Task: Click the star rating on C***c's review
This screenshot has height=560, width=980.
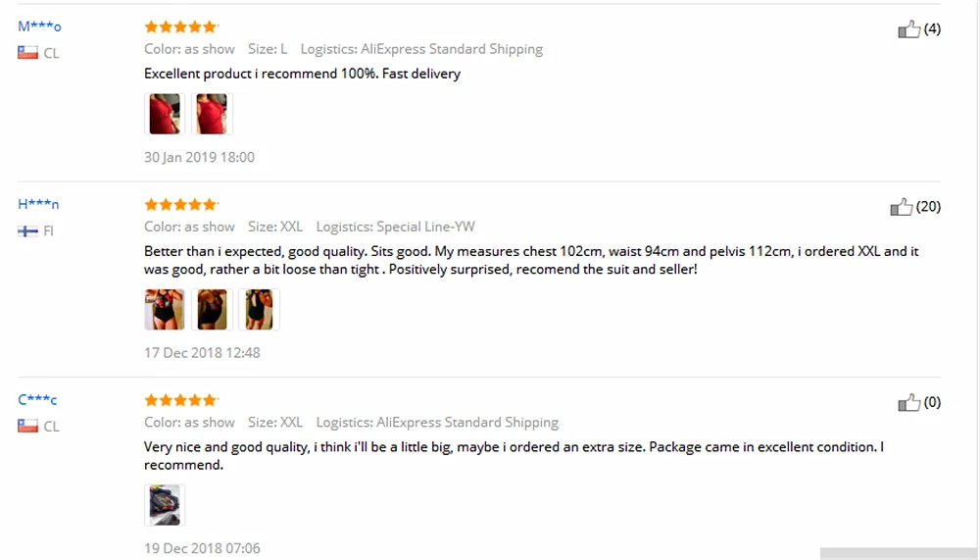Action: [x=180, y=400]
